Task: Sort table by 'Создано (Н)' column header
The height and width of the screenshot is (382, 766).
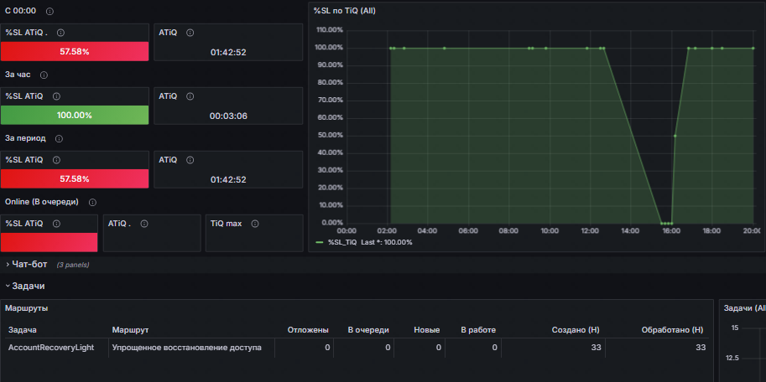Action: pyautogui.click(x=574, y=330)
